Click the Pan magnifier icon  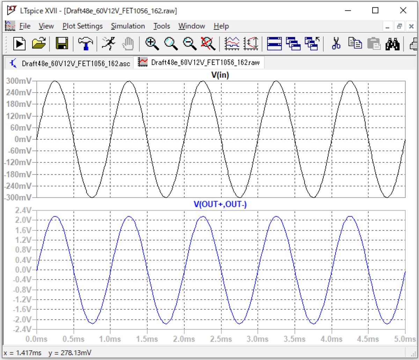[x=171, y=43]
